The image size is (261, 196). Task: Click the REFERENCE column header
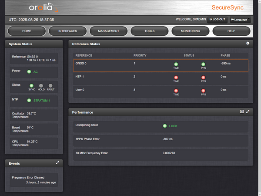(84, 55)
